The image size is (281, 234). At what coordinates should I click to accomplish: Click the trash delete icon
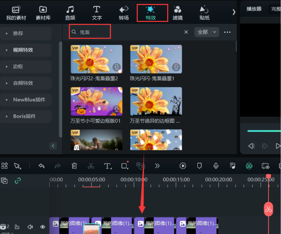(74, 166)
